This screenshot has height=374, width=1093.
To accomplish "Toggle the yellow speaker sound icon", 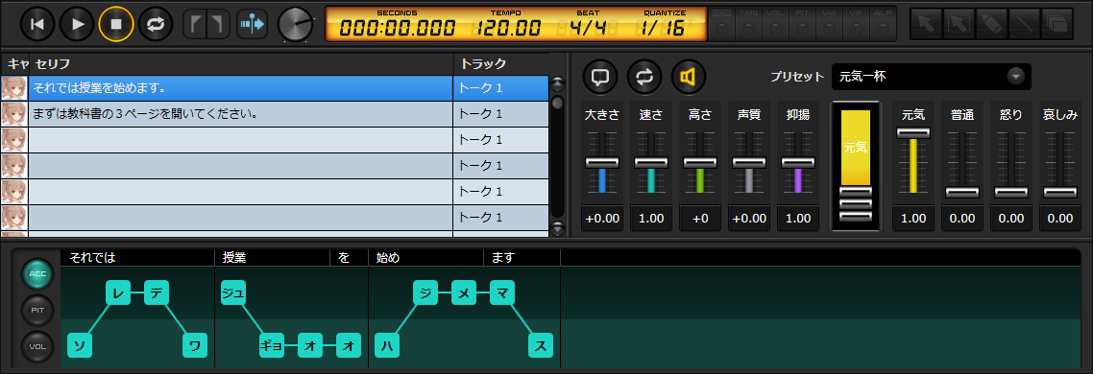I will coord(689,76).
